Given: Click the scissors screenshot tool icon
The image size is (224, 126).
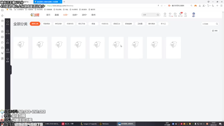Looking at the screenshot, I should click(x=204, y=6).
